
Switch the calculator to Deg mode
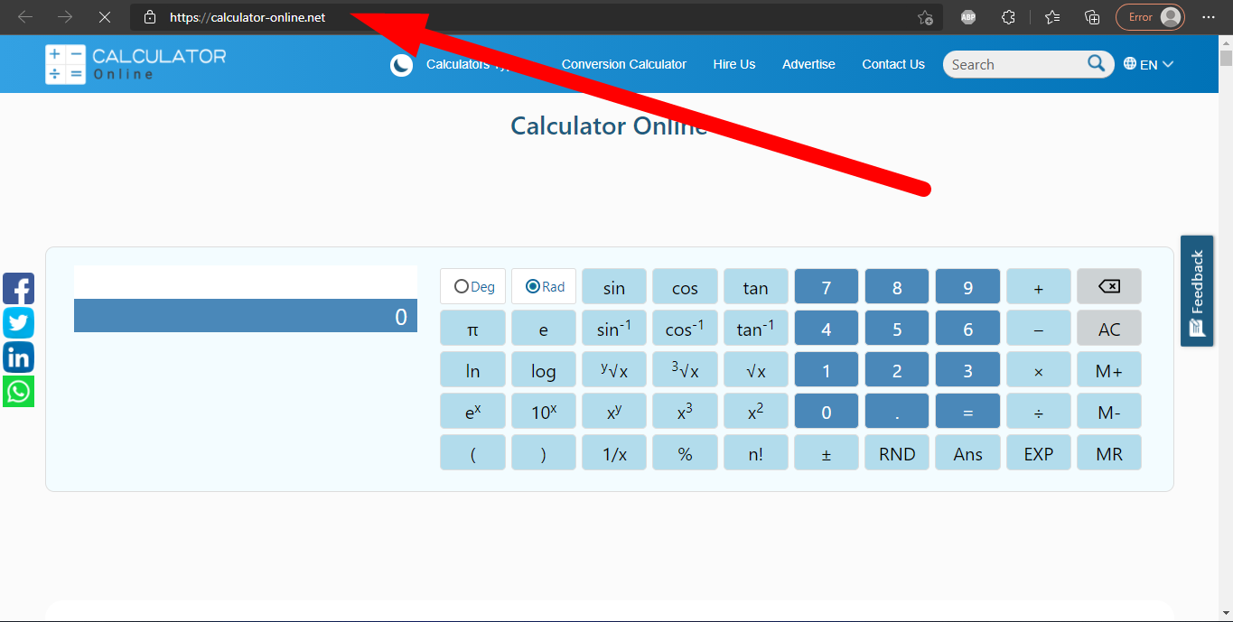(472, 286)
